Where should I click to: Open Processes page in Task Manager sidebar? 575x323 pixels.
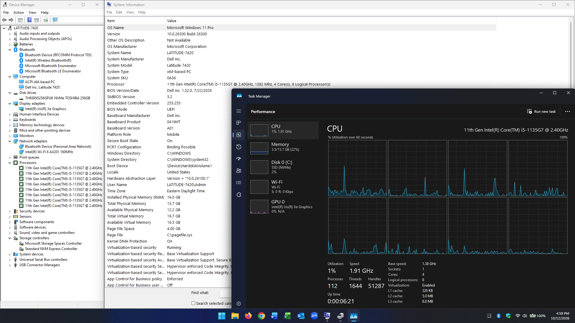[239, 123]
